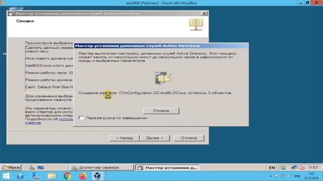The height and width of the screenshot is (181, 323).
Task: Click the Show Desktop quick launch icon
Action: (40, 167)
